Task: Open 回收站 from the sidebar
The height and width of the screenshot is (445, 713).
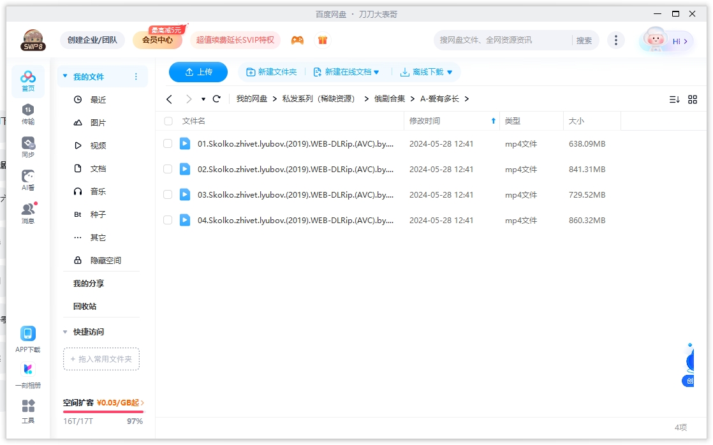Action: point(84,307)
